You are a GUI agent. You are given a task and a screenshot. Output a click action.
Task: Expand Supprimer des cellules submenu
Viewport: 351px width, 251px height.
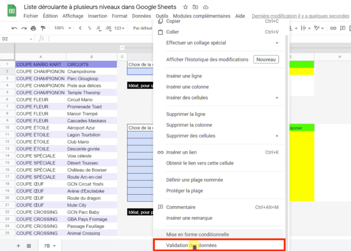tap(277, 136)
